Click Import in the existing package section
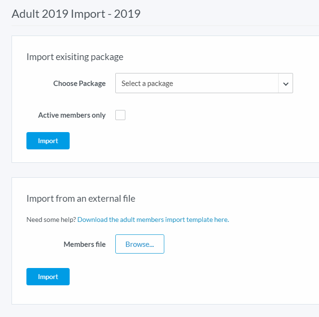Screen dimensions: 319x317 48,141
